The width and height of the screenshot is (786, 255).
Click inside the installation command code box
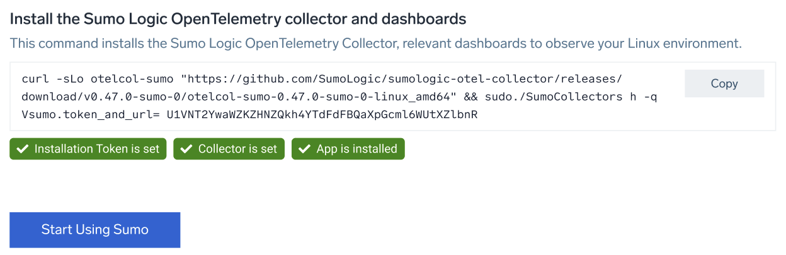point(392,96)
